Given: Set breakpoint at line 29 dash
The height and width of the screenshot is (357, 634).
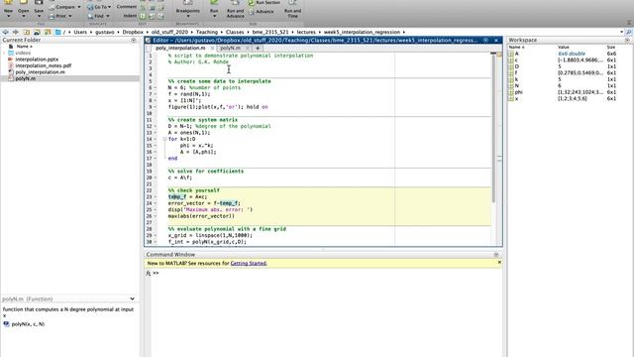Looking at the screenshot, I should (156, 236).
